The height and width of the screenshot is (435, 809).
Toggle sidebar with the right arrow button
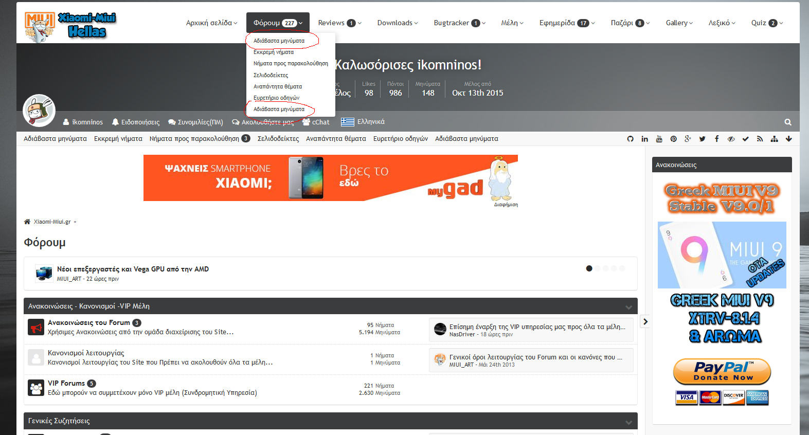(x=645, y=322)
